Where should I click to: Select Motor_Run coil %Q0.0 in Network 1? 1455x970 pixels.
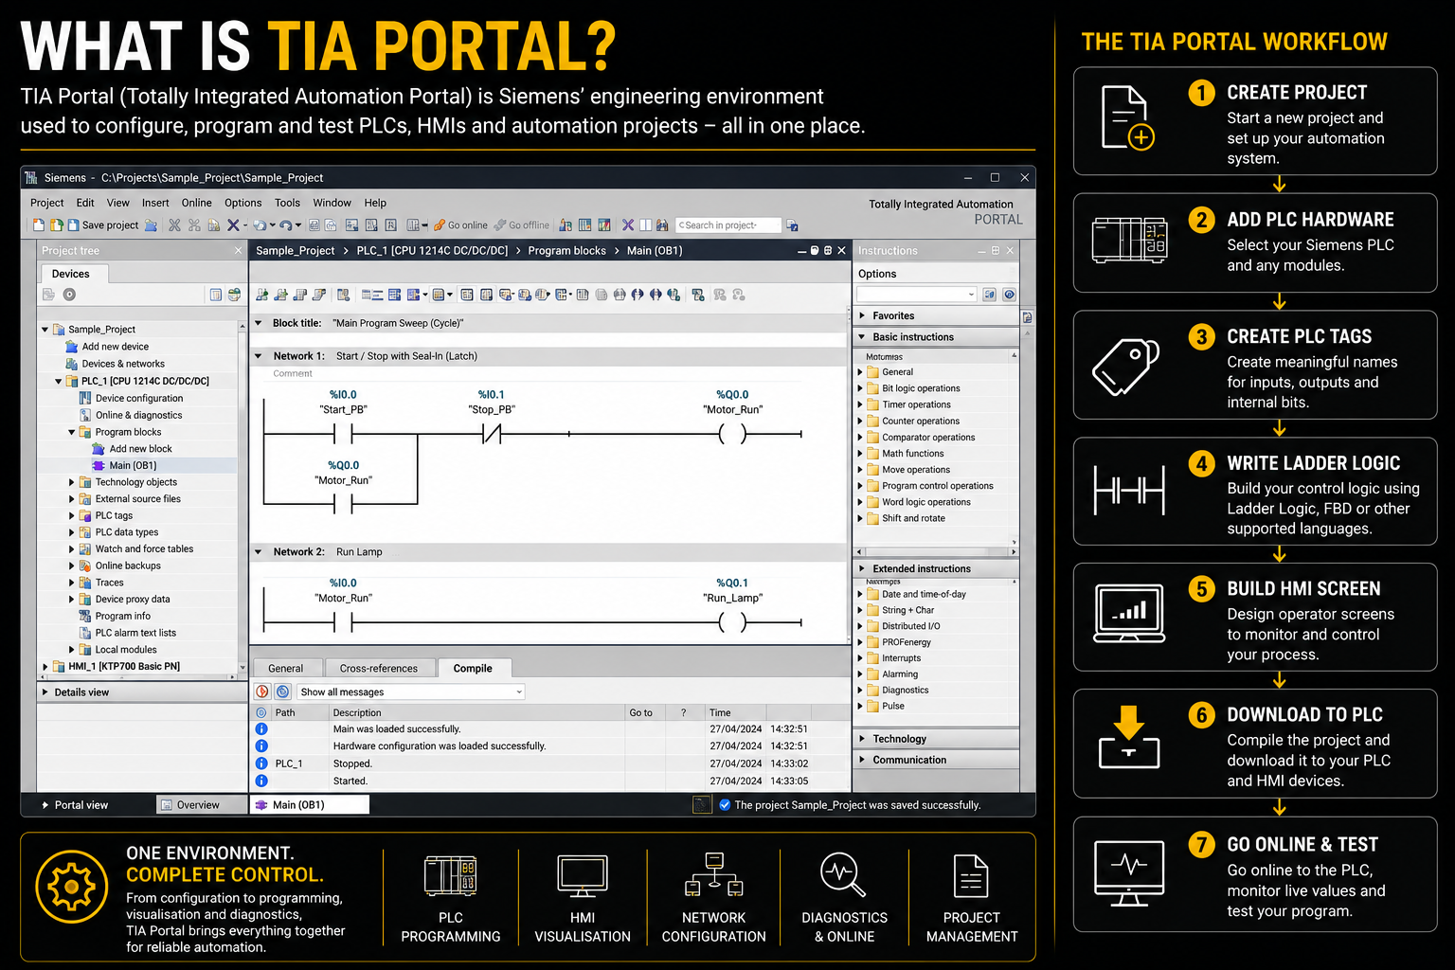[x=732, y=434]
